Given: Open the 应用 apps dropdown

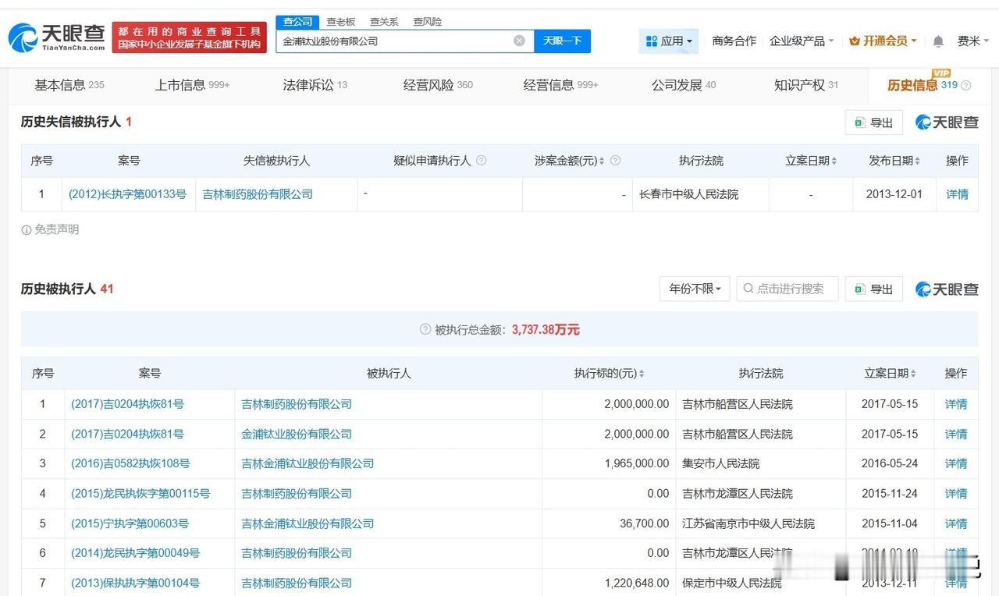Looking at the screenshot, I should tap(669, 41).
